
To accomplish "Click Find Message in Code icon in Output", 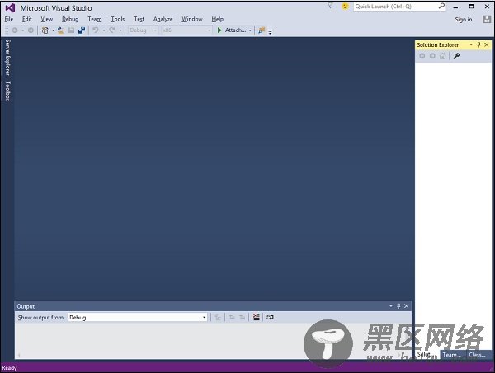I will (x=218, y=317).
